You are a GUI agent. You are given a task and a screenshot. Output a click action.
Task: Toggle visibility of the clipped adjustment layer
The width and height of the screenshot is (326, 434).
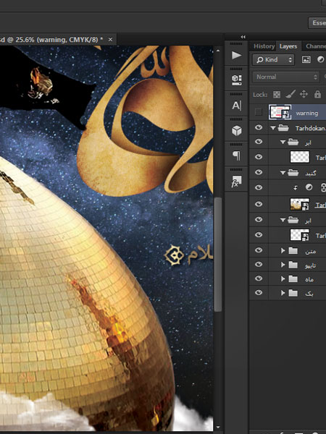click(x=259, y=187)
